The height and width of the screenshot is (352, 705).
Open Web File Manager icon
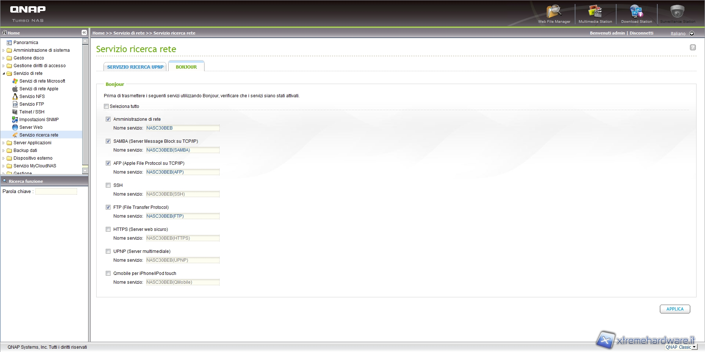(x=554, y=13)
